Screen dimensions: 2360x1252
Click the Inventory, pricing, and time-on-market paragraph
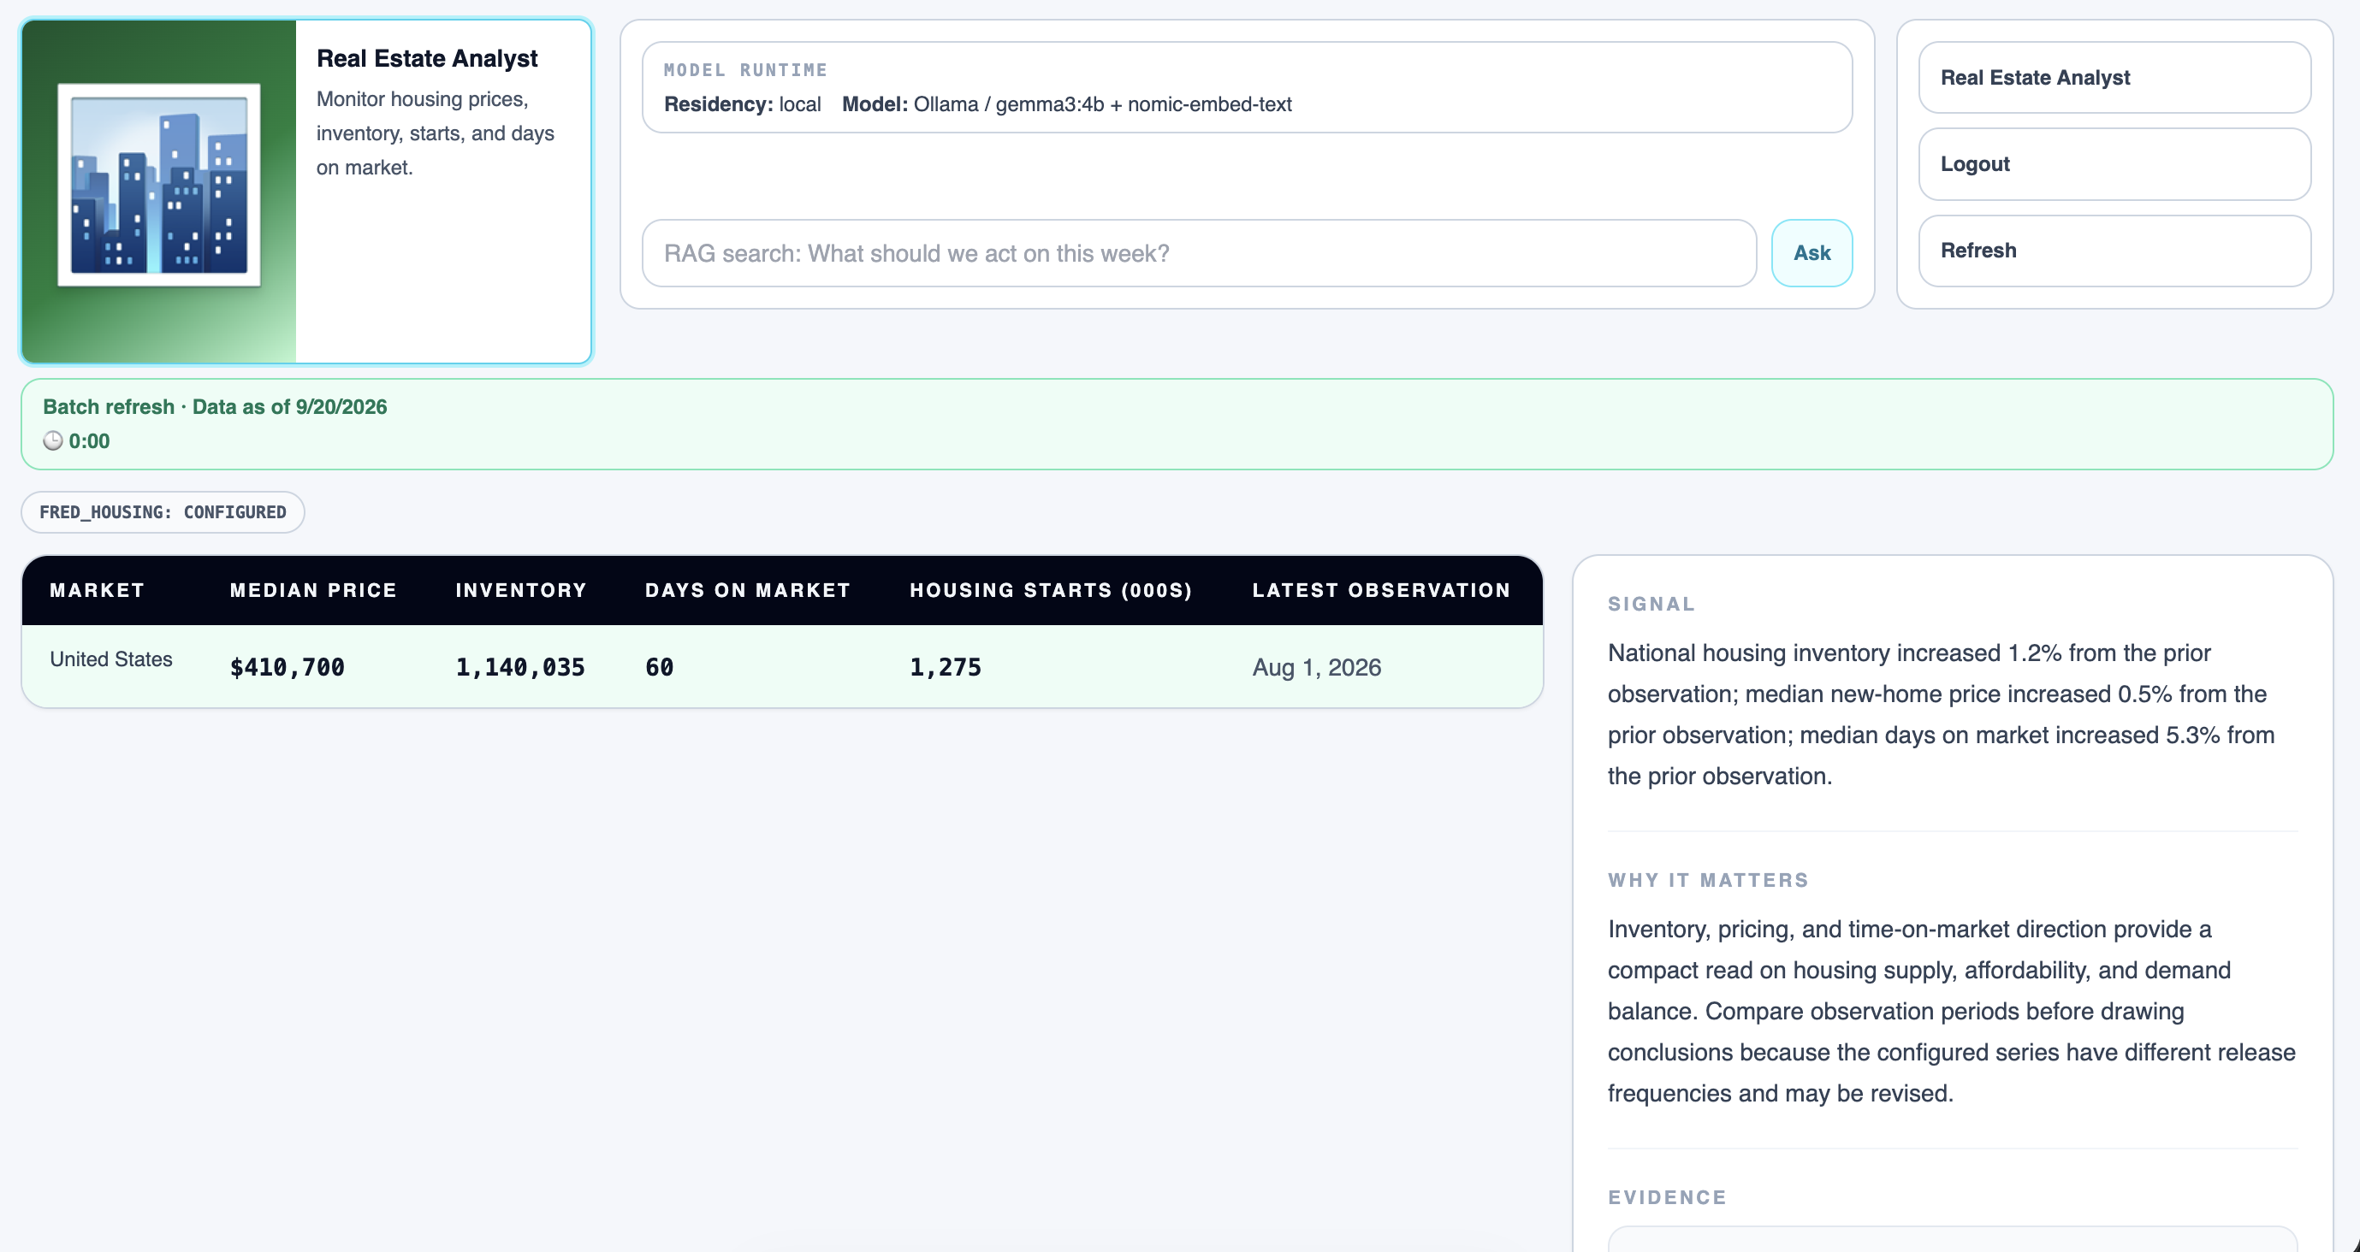[1951, 1011]
